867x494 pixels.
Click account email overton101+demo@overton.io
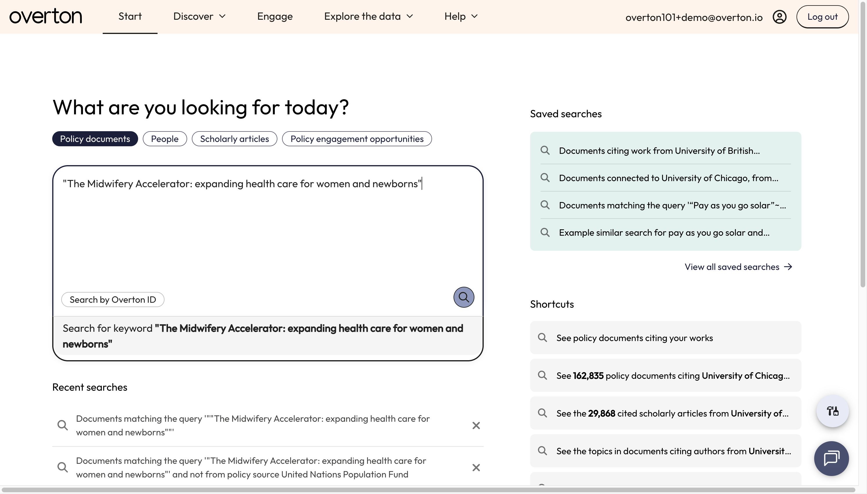(x=694, y=17)
